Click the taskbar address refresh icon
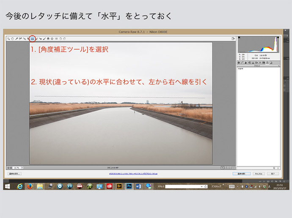The width and height of the screenshot is (292, 218). (x=206, y=186)
